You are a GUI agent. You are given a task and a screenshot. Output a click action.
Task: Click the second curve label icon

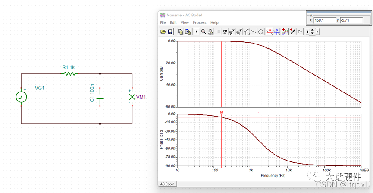[x=239, y=32]
